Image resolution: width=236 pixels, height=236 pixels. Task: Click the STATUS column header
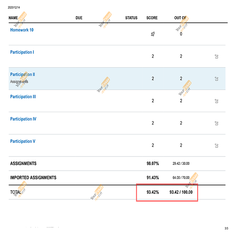tap(131, 18)
